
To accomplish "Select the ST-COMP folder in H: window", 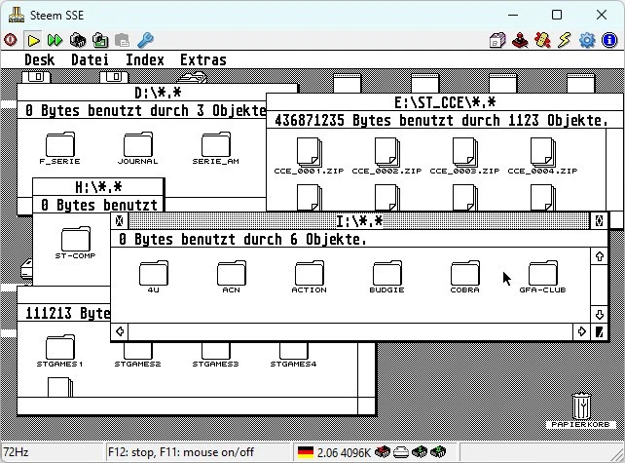I will [75, 243].
